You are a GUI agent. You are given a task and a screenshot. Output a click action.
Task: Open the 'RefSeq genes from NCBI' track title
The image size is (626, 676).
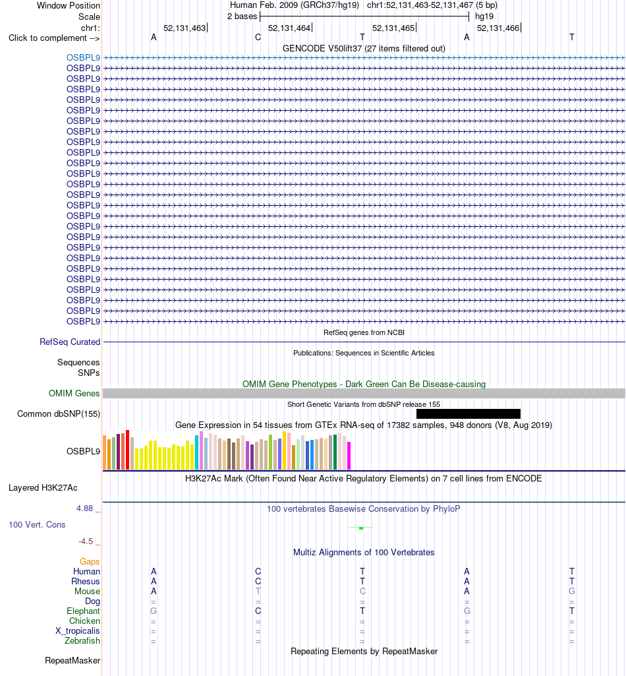point(364,332)
